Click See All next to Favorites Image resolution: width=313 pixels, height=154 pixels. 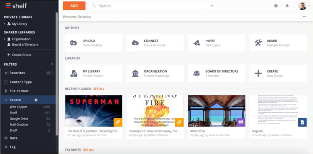pyautogui.click(x=89, y=150)
